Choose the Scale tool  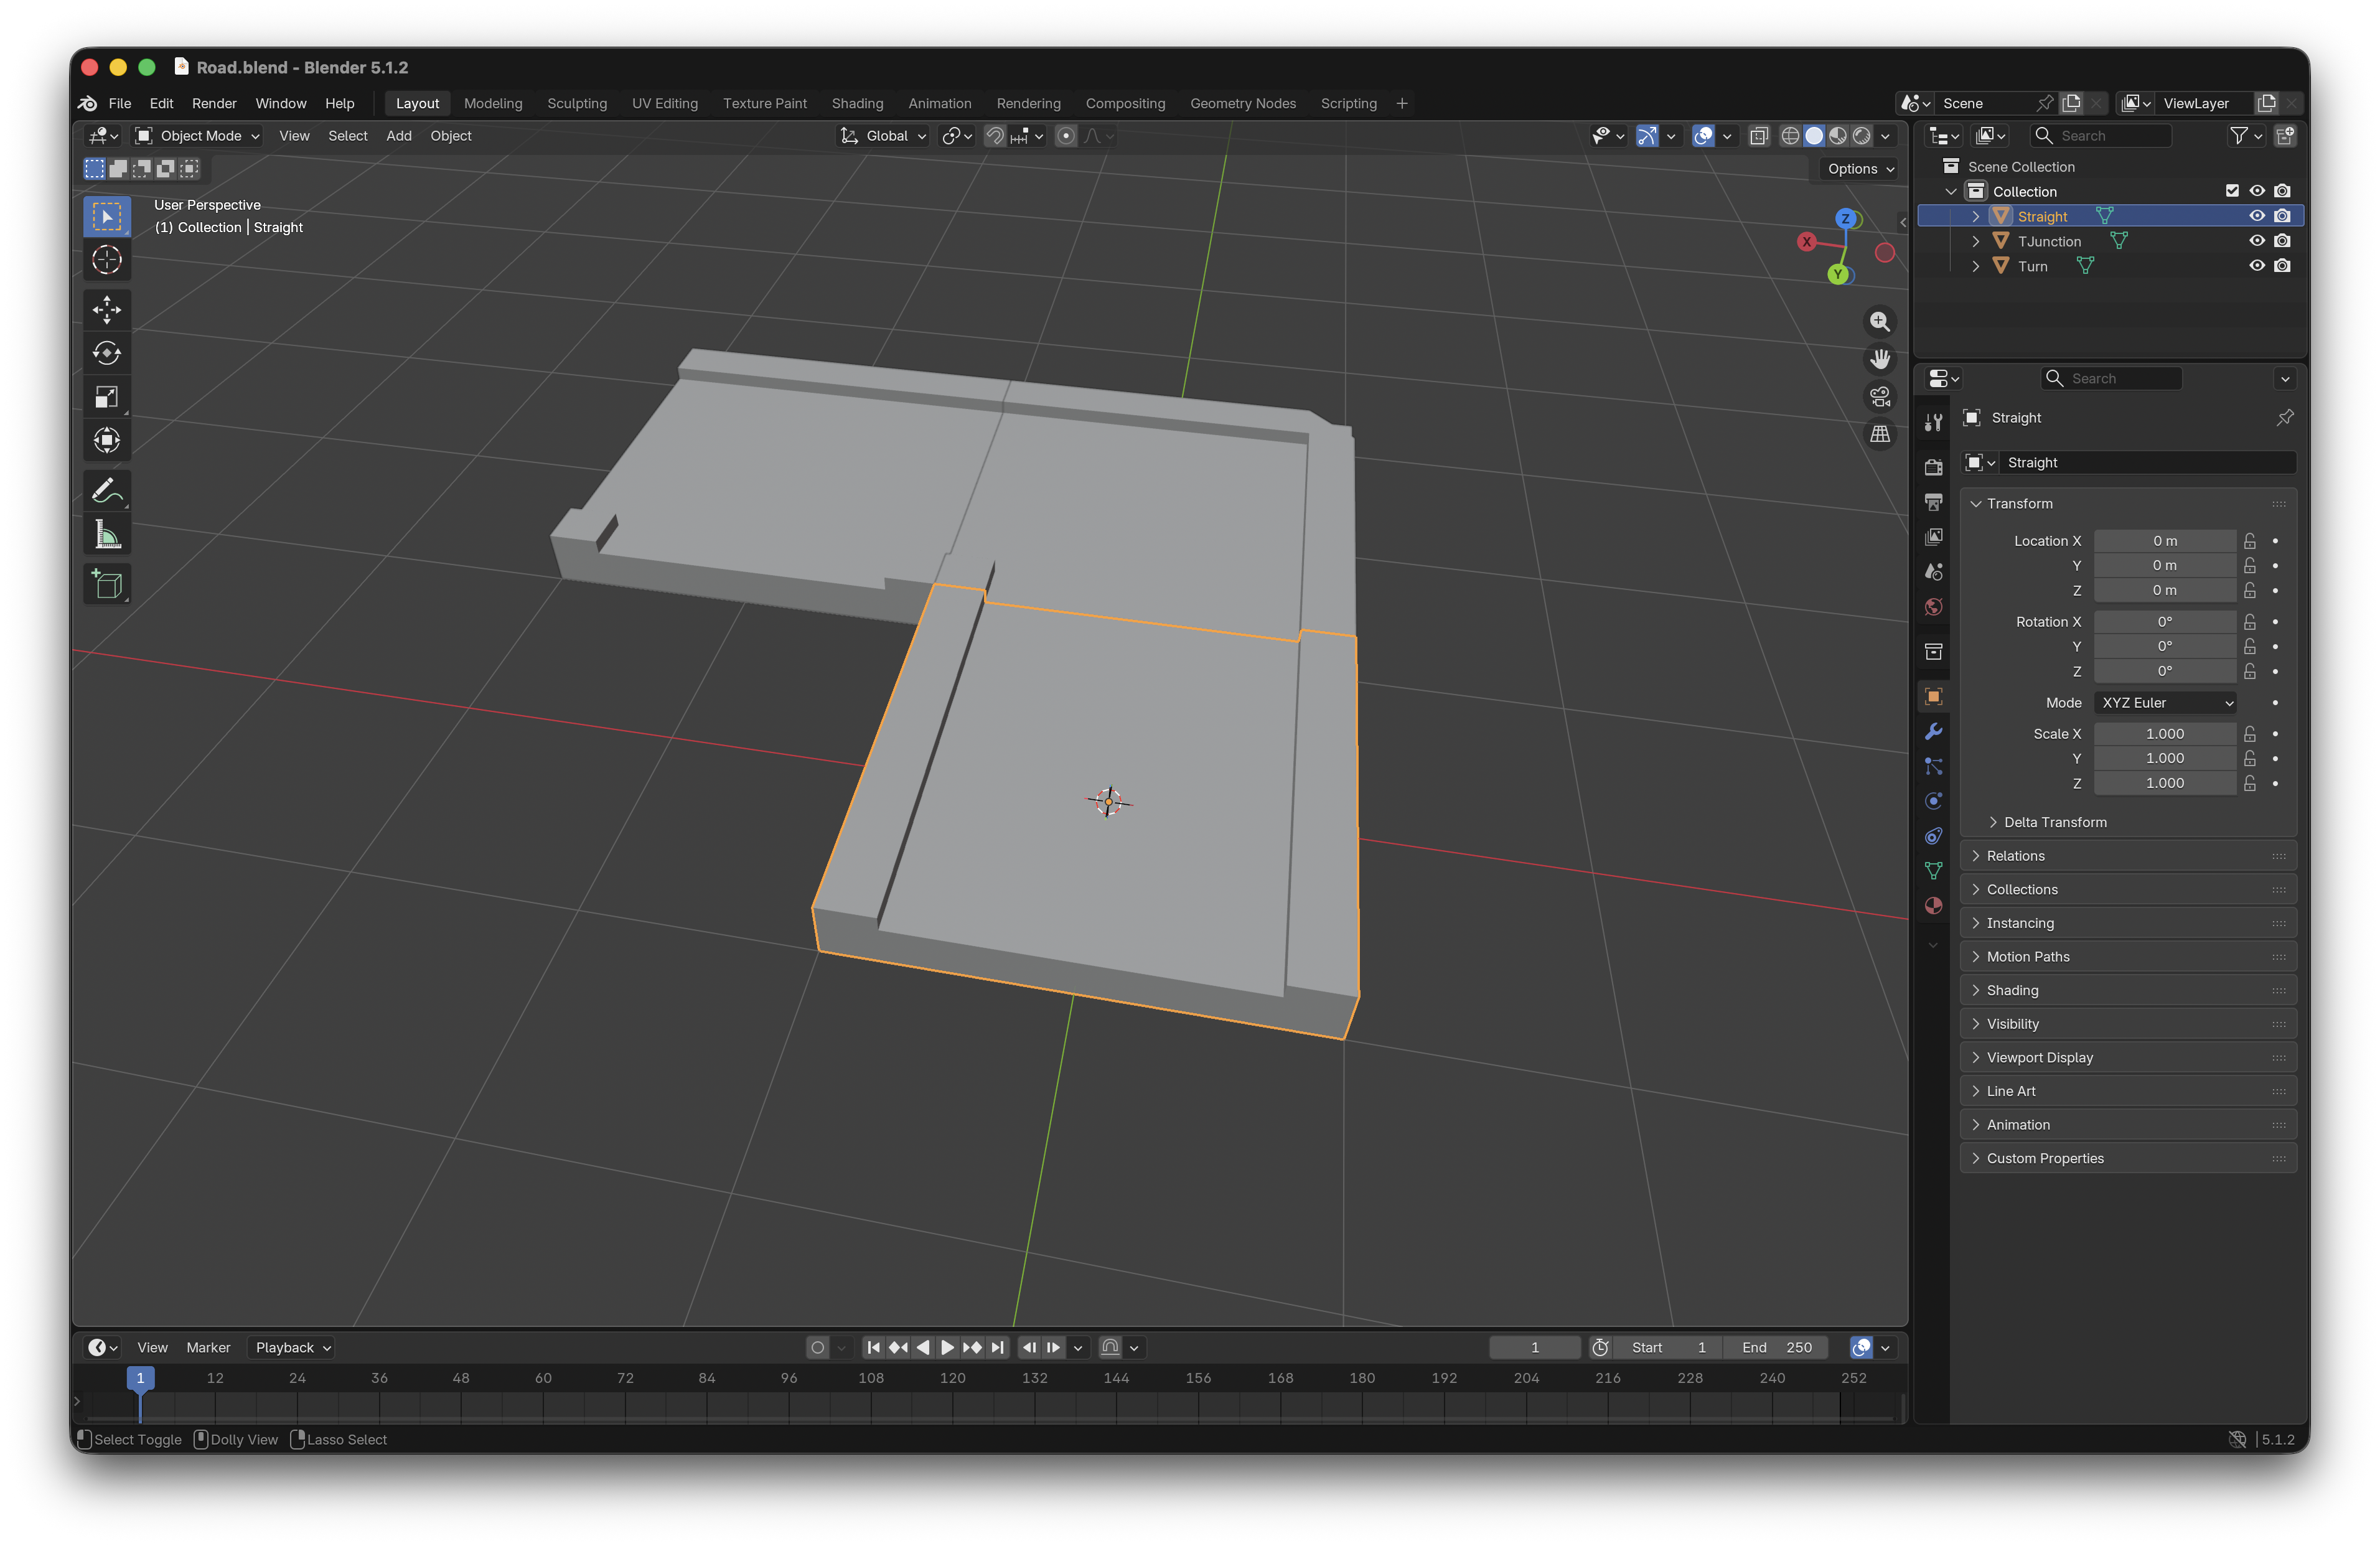107,397
